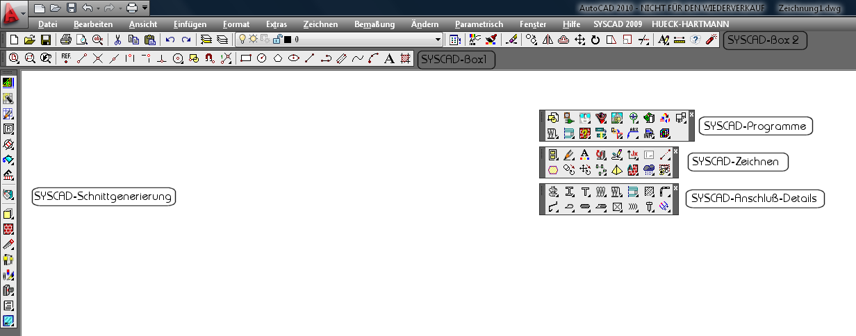Close the SYSCAD-Zeichnen floating toolbar
Screen dimensions: 856x336
675,150
